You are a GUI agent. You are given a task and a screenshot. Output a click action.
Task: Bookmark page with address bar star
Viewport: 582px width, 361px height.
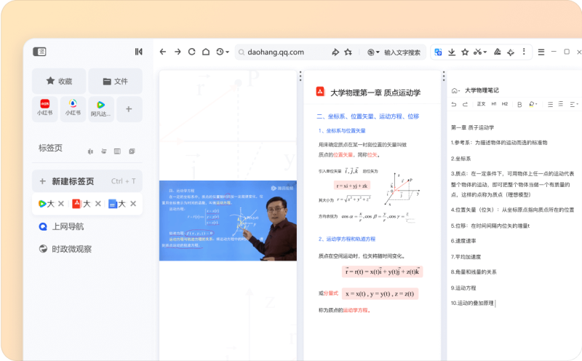[x=348, y=52]
